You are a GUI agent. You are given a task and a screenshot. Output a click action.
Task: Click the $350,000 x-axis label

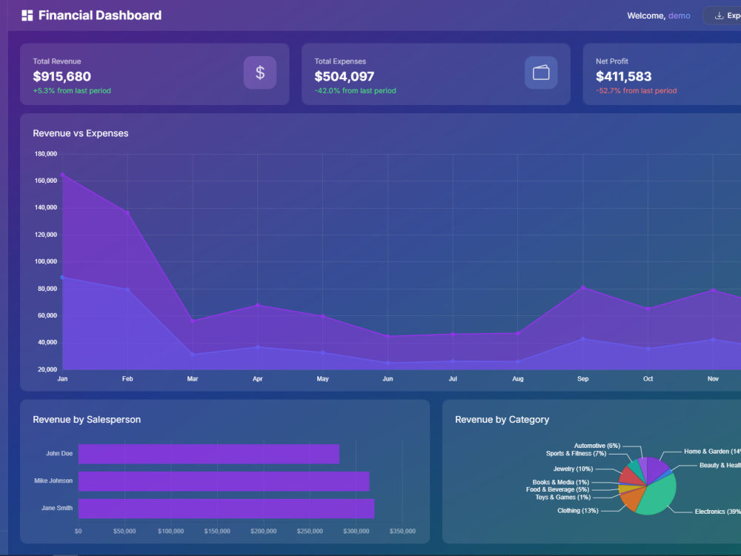402,532
